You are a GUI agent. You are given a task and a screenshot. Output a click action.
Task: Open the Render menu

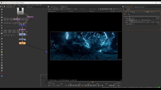pos(19,5)
